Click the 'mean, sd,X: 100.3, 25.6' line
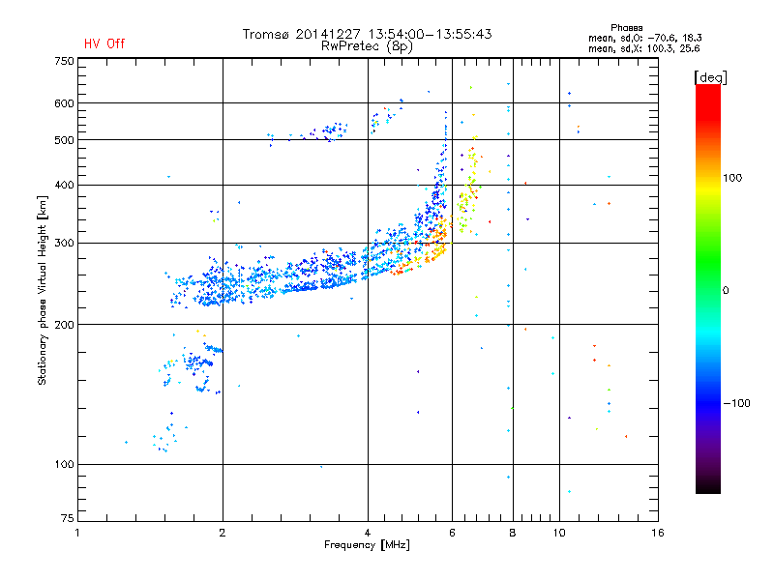 click(x=643, y=48)
